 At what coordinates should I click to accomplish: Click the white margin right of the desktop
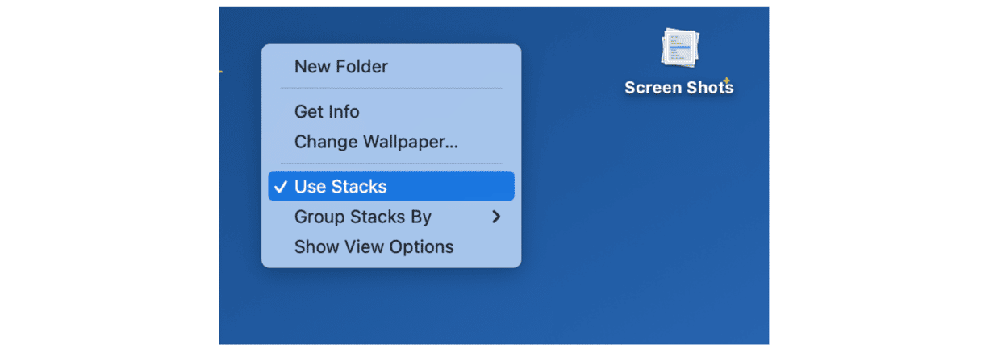(x=875, y=176)
